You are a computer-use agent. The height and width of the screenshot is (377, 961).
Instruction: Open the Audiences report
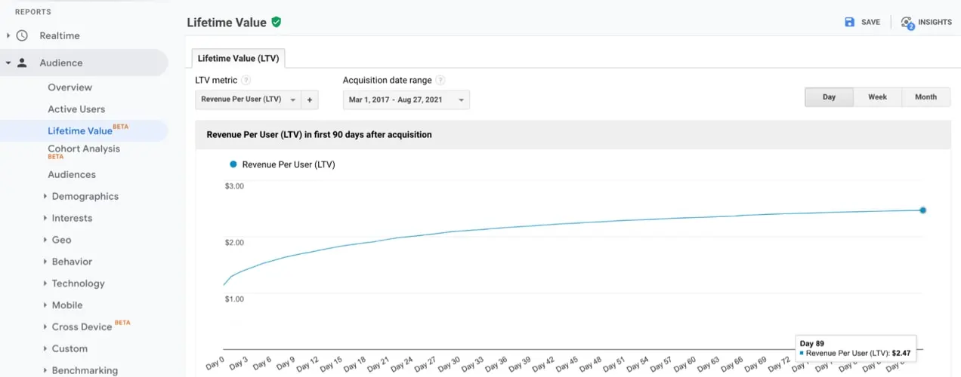pyautogui.click(x=72, y=174)
